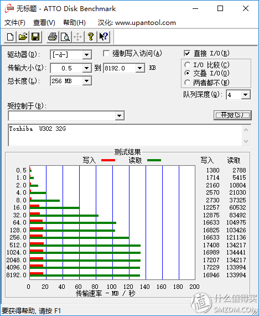This screenshot has height=316, width=259.
Task: Click the 测试结果 group label
Action: tap(127, 152)
